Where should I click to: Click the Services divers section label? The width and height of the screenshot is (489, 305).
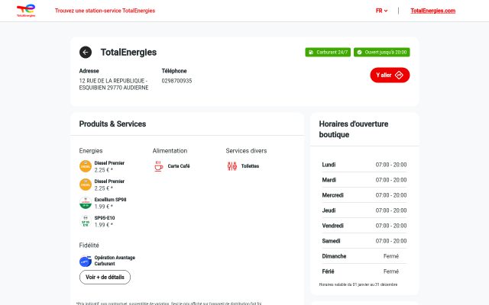(246, 151)
